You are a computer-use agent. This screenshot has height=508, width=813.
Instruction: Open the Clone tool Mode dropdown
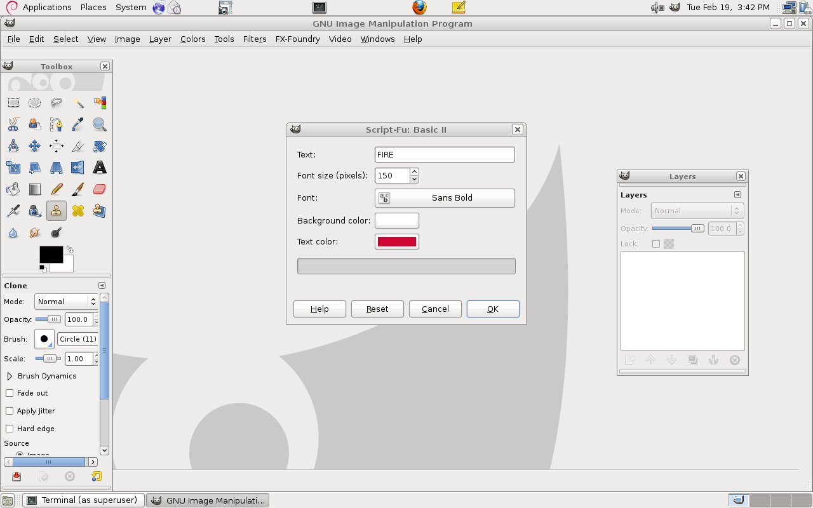pyautogui.click(x=67, y=302)
